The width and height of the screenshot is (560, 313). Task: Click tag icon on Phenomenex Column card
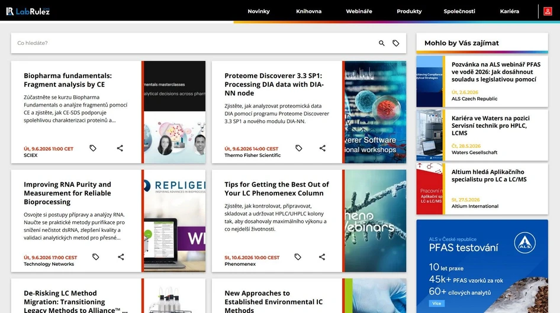coord(298,257)
